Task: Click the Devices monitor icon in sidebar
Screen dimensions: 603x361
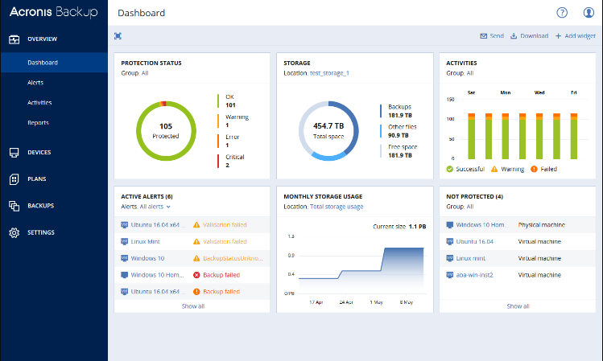Action: point(14,153)
